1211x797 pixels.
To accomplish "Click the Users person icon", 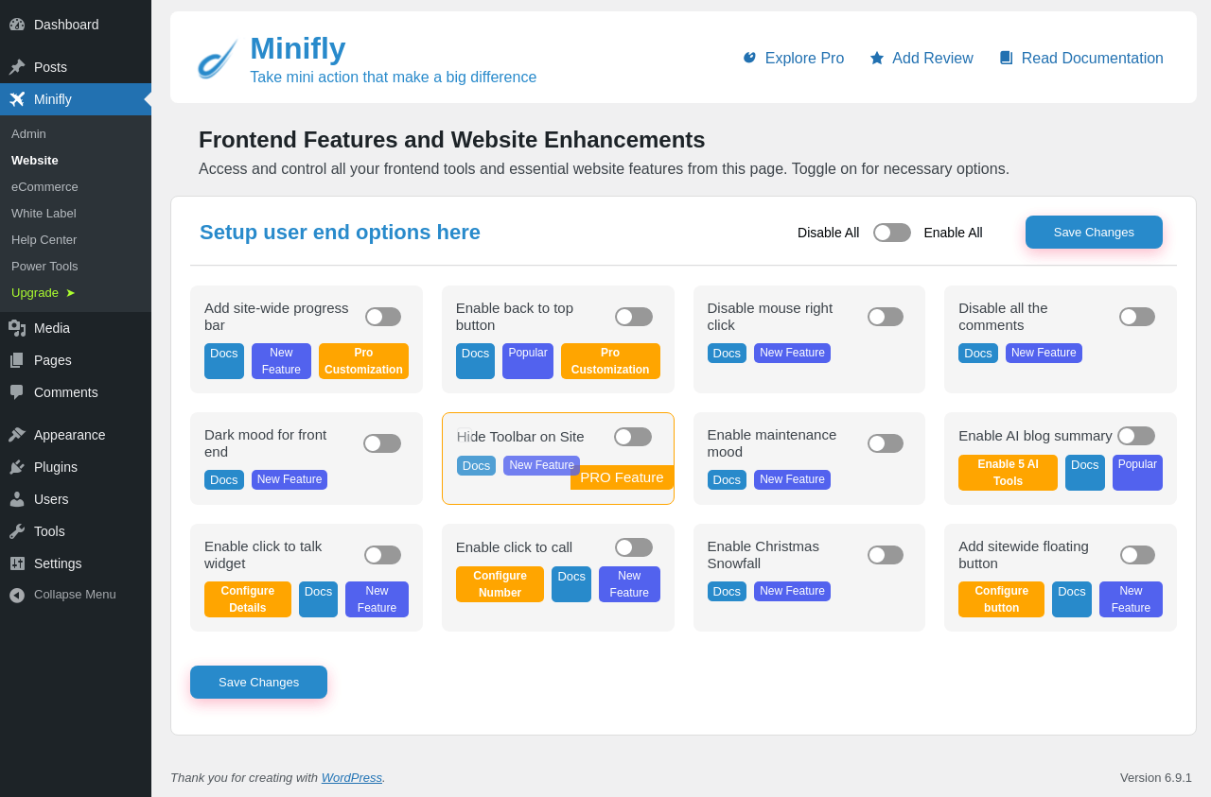I will [17, 499].
